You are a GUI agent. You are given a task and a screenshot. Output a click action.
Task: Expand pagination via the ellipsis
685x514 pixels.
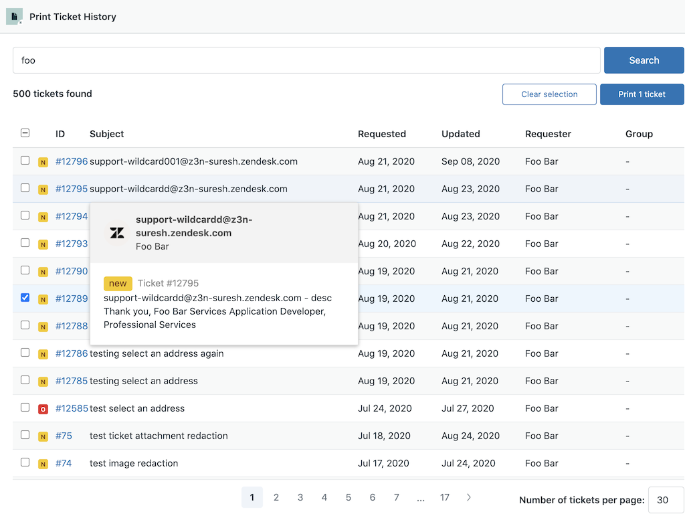click(x=420, y=497)
